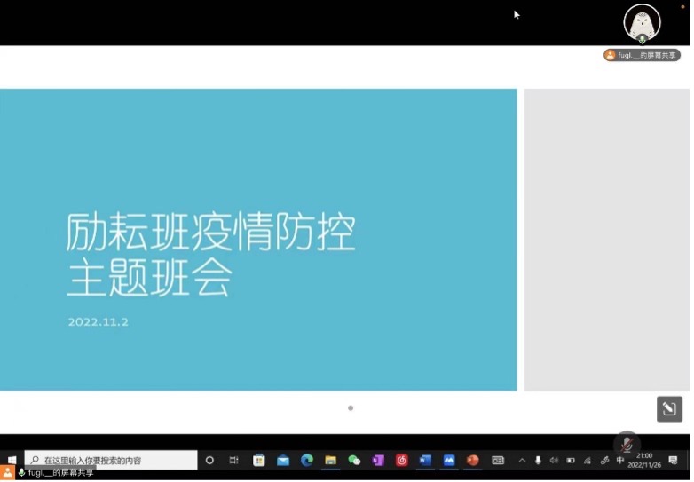Viewport: 694px width, 482px height.
Task: Click the screen share presenter label pill
Action: (x=642, y=55)
